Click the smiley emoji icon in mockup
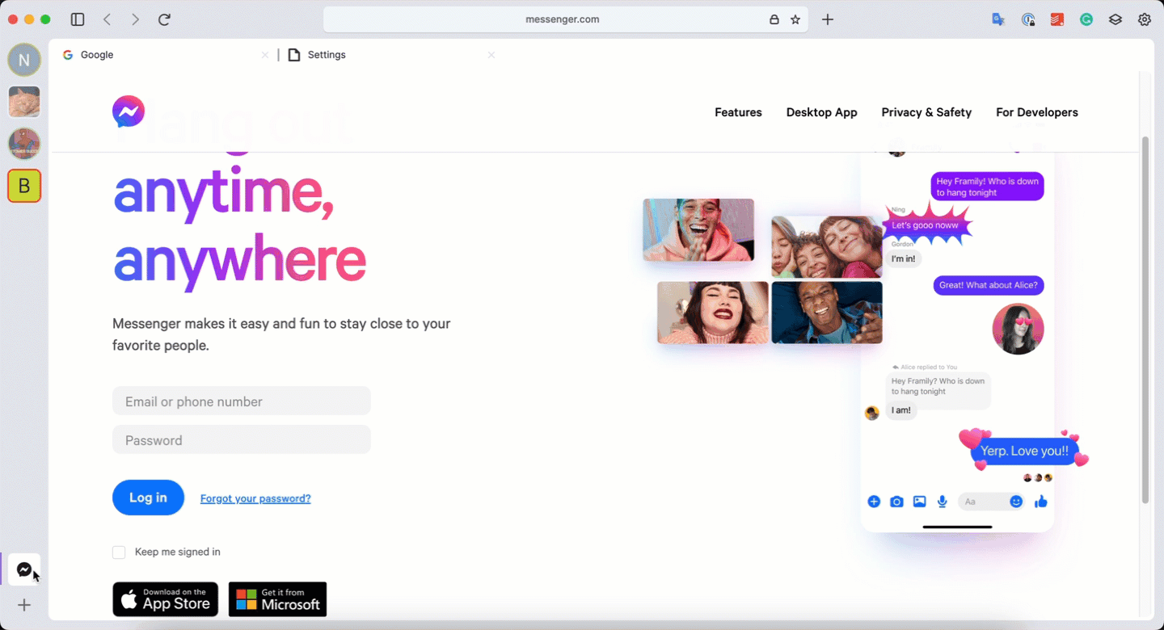The height and width of the screenshot is (630, 1164). click(1016, 502)
